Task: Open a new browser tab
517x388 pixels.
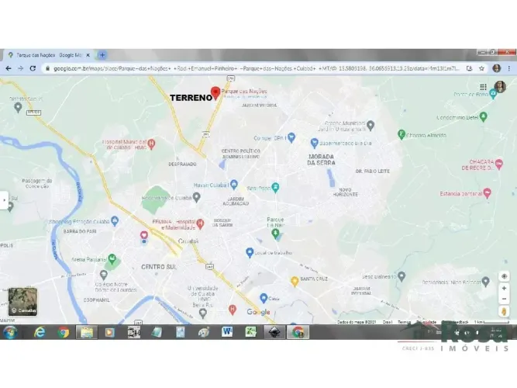Action: [x=102, y=55]
